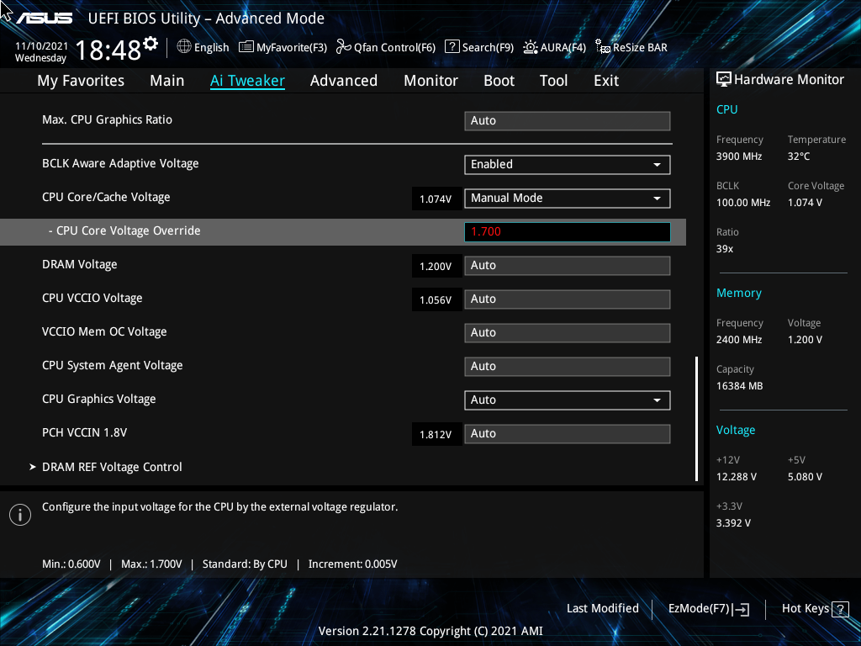Open My Favorites tab

[81, 81]
